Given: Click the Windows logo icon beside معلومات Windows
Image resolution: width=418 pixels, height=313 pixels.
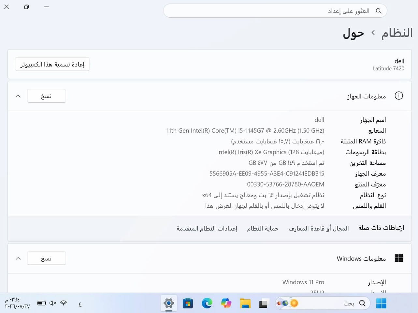Looking at the screenshot, I should pos(399,258).
